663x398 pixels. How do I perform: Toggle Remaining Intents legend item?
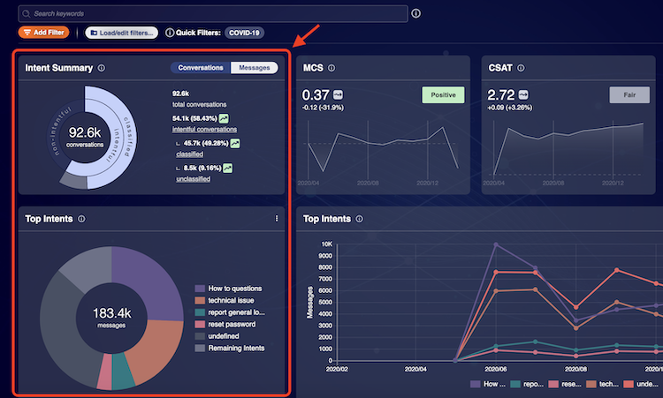(x=230, y=349)
